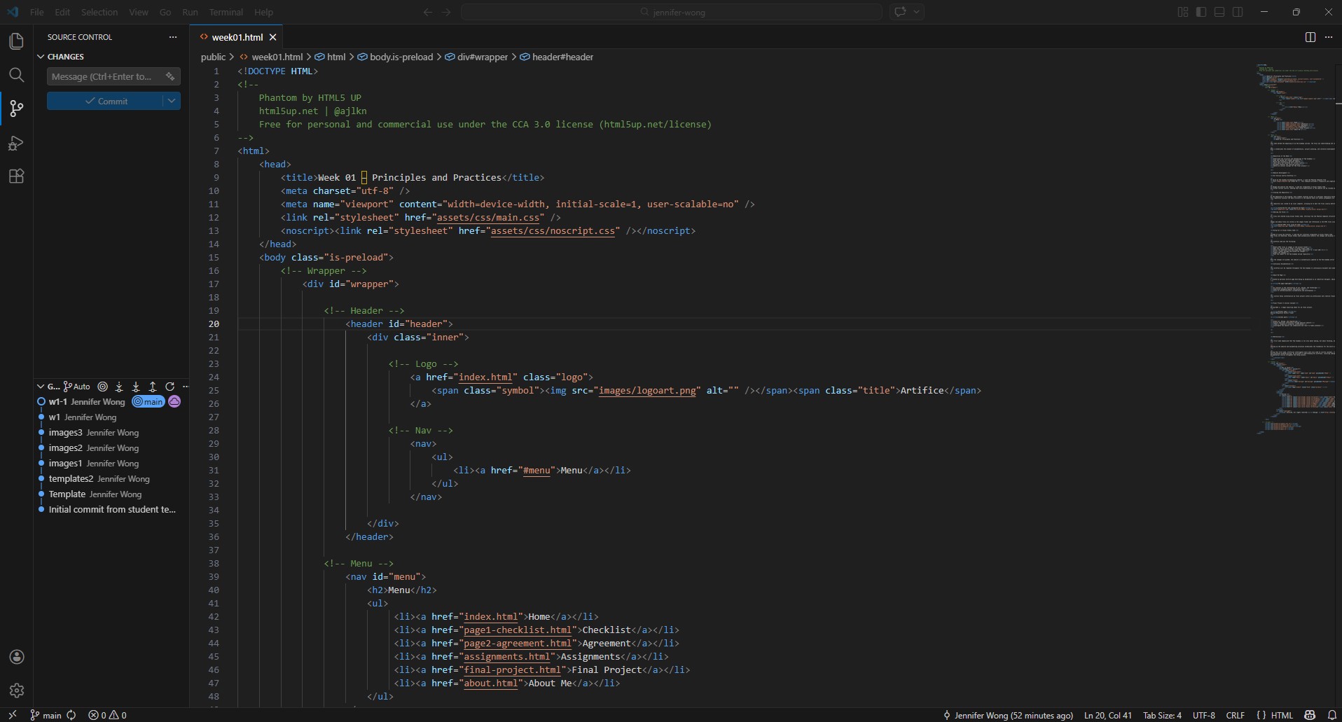The width and height of the screenshot is (1342, 722).
Task: Select the week01.html editor tab
Action: click(x=237, y=37)
